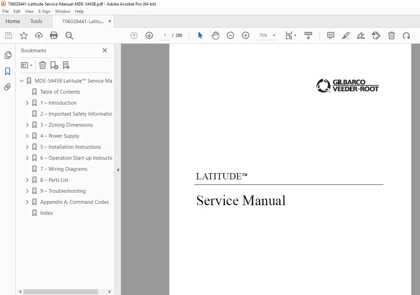420x295 pixels.
Task: Activate the Hand pan tool
Action: [215, 35]
